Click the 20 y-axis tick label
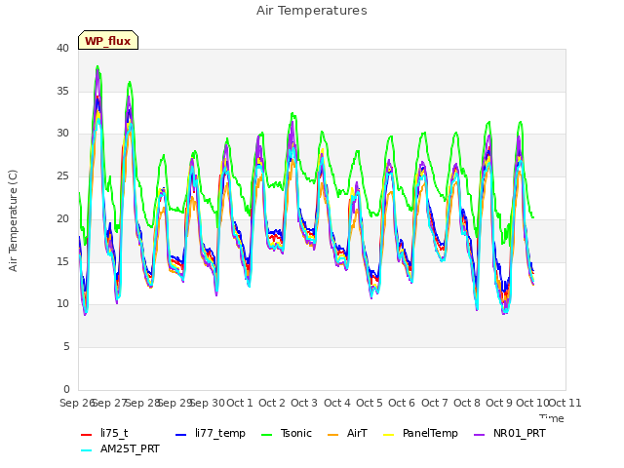 (62, 218)
